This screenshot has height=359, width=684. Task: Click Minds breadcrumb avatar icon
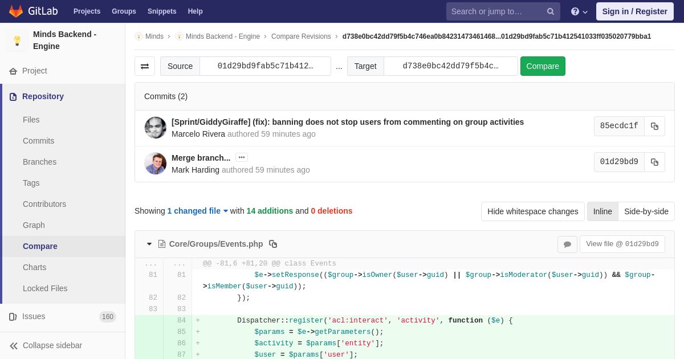click(139, 36)
